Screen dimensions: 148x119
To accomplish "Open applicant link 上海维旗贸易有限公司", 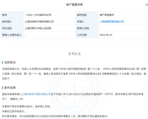I will tap(112, 22).
